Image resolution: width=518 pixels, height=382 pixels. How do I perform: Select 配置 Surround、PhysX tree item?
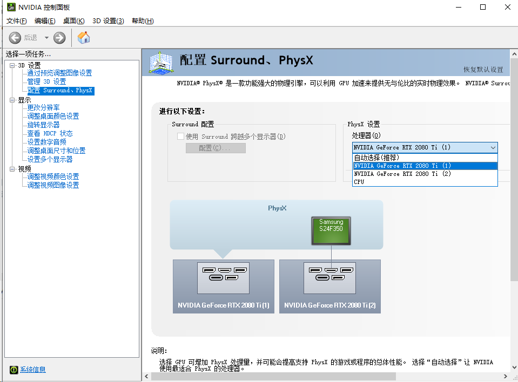click(x=61, y=91)
